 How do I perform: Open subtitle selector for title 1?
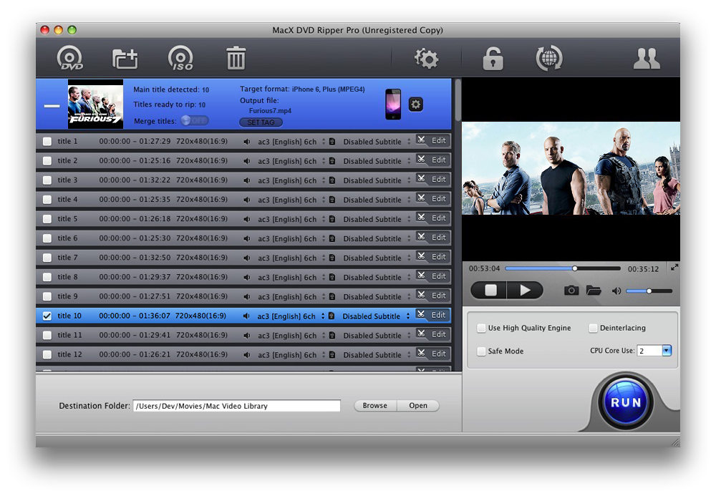(409, 142)
